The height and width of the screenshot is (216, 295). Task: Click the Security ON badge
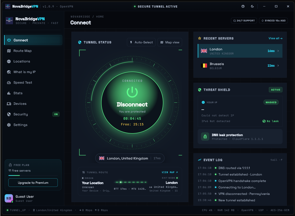coord(56,114)
